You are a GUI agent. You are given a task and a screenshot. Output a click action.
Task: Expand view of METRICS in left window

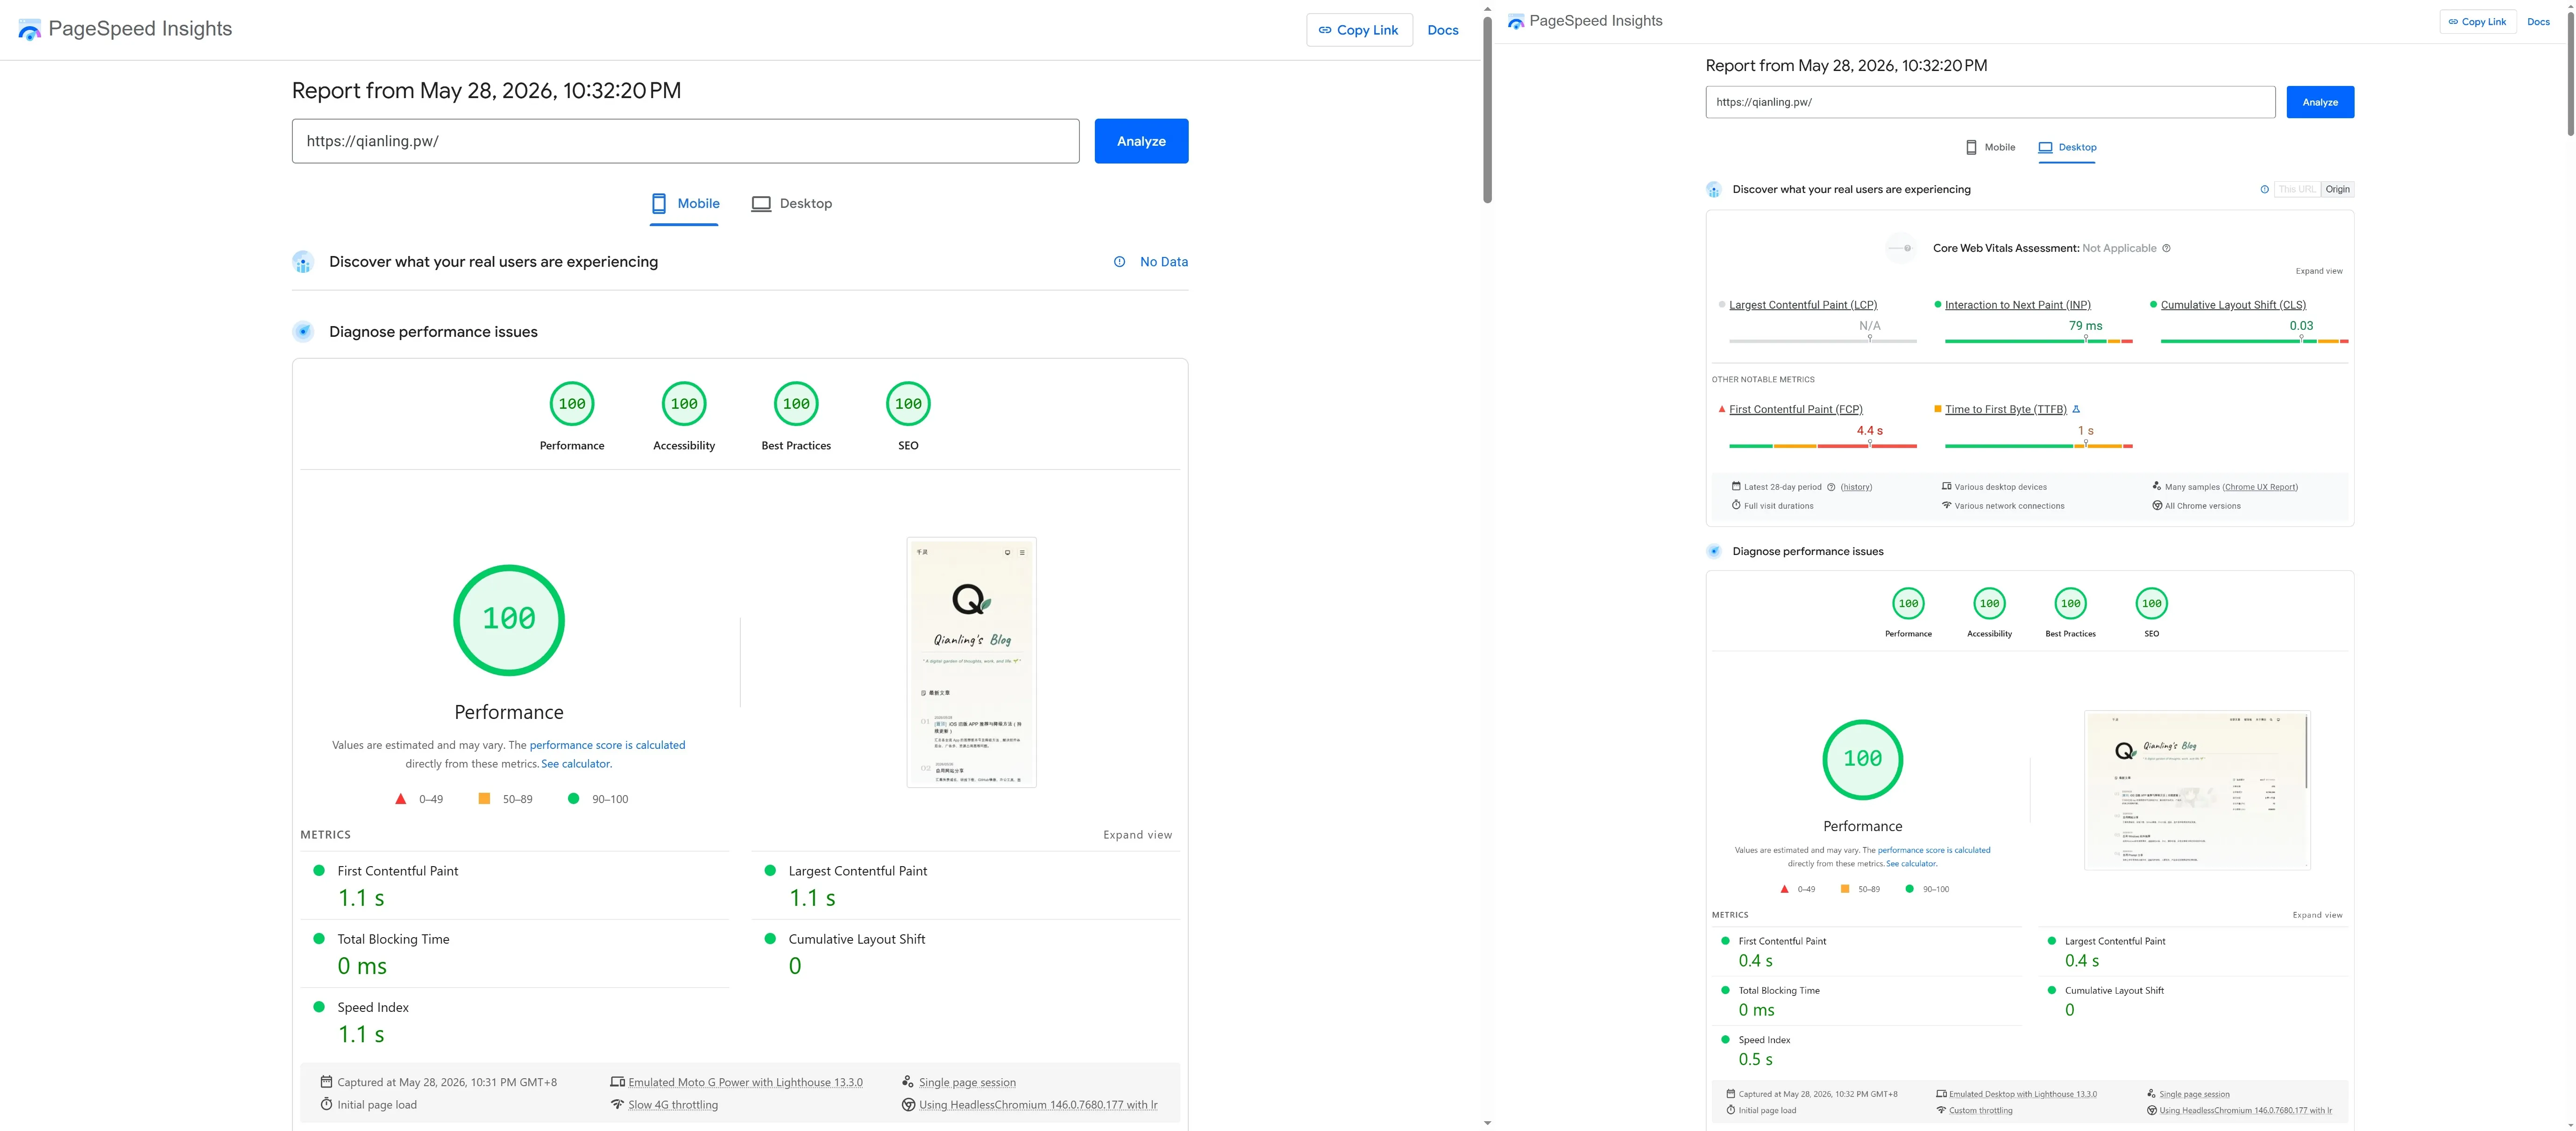1137,835
